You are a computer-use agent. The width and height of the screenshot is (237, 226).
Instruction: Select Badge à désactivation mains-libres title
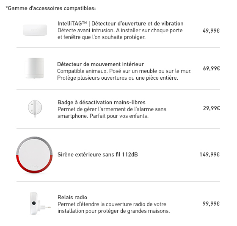coord(102,102)
